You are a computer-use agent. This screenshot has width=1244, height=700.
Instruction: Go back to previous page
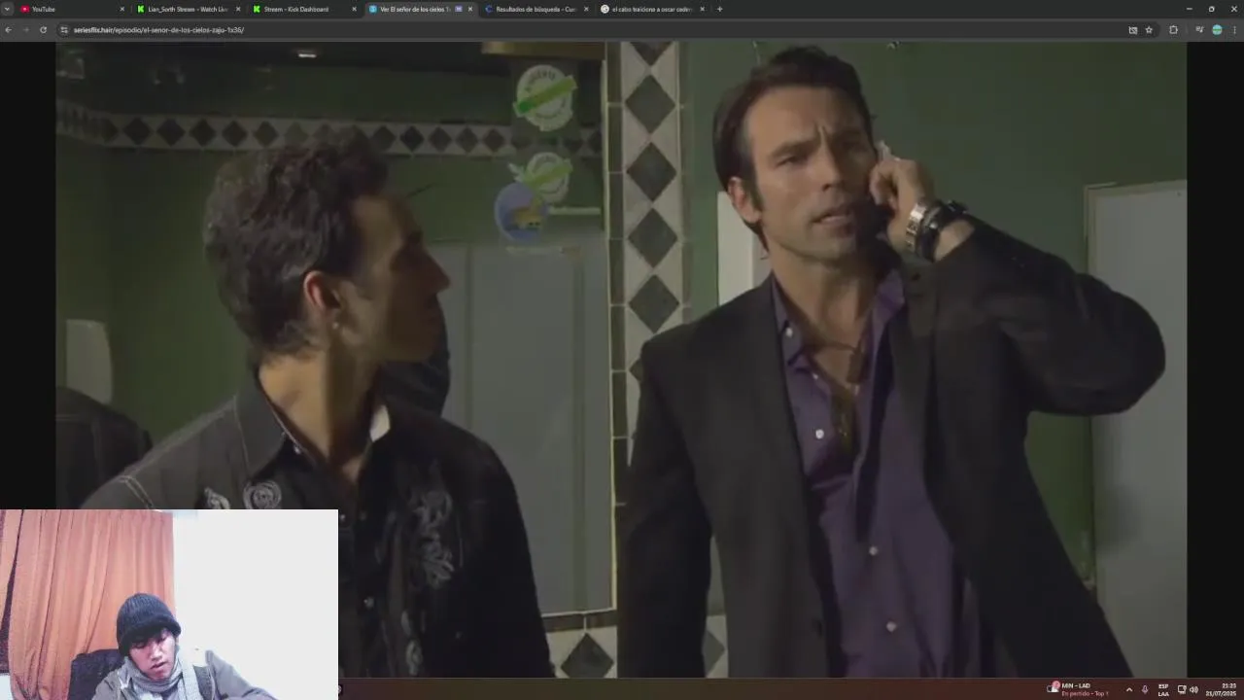click(x=8, y=30)
